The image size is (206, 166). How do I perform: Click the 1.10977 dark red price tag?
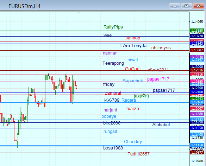(197, 153)
